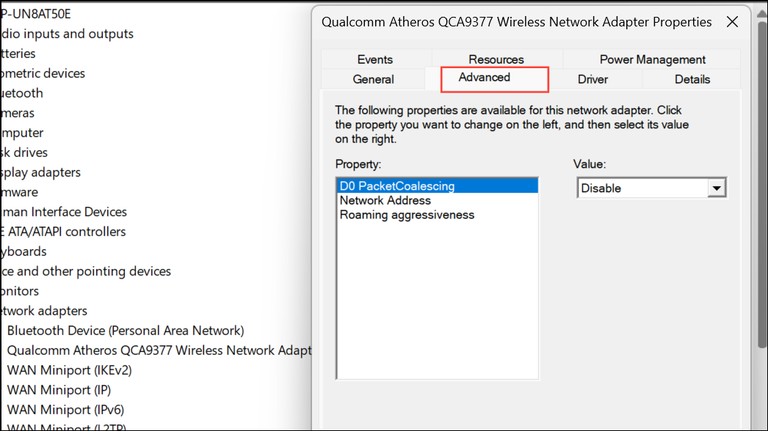Go to the General tab
This screenshot has height=431, width=768.
click(373, 79)
